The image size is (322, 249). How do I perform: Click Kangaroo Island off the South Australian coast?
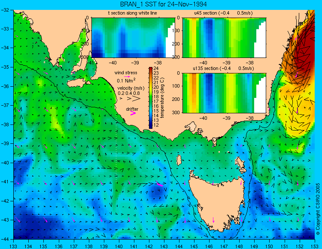tap(77, 84)
